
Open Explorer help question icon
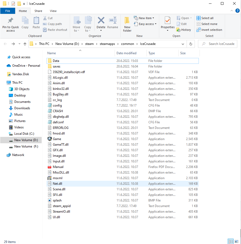[238, 11]
